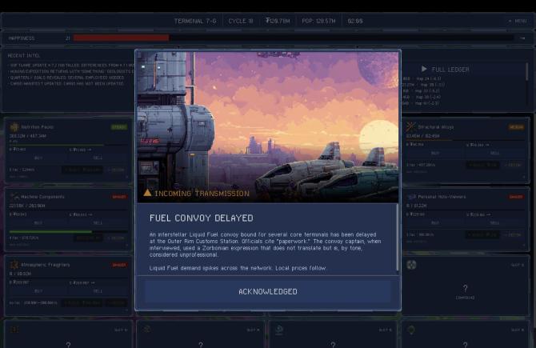Viewport: 536px width, 348px height.
Task: Click the sell price arrow on Nutrition Packs
Action: tap(90, 150)
